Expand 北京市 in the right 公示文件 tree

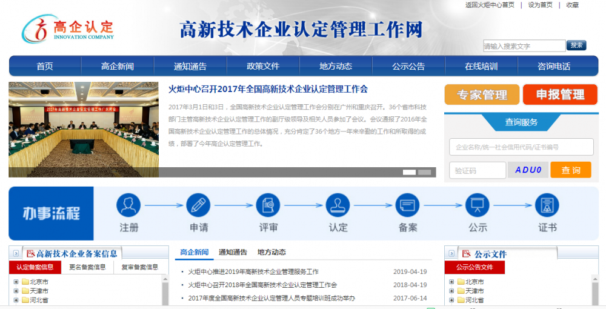451,282
